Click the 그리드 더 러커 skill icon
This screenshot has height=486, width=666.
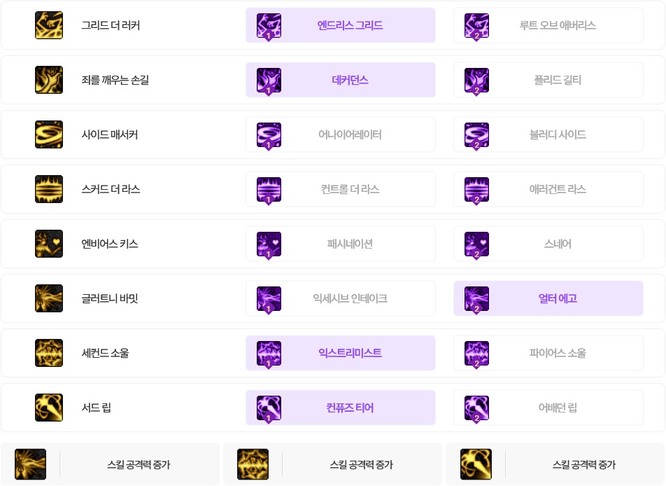click(x=49, y=25)
